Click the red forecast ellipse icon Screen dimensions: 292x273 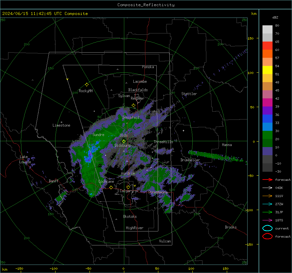pyautogui.click(x=267, y=236)
